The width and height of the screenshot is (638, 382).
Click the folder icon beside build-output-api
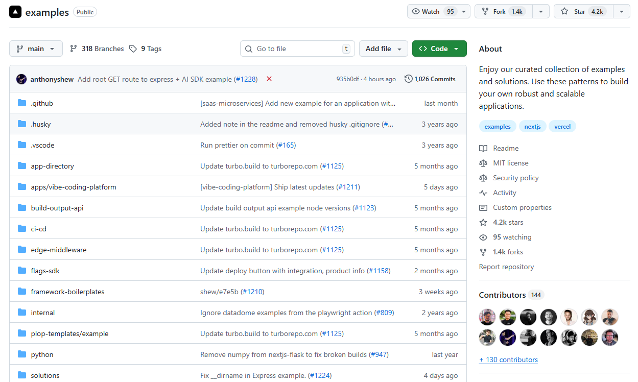[x=22, y=208]
